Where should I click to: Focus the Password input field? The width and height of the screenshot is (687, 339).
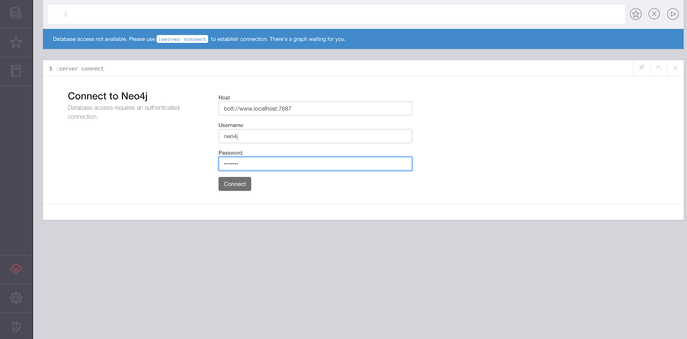pyautogui.click(x=315, y=164)
